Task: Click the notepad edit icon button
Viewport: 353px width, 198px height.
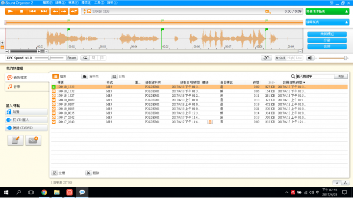Action: click(x=16, y=140)
